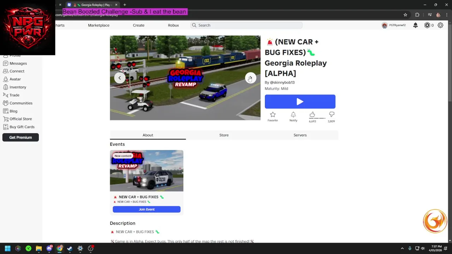Click the taskbar microphone icon
Screen dimensions: 452x254
point(410,248)
